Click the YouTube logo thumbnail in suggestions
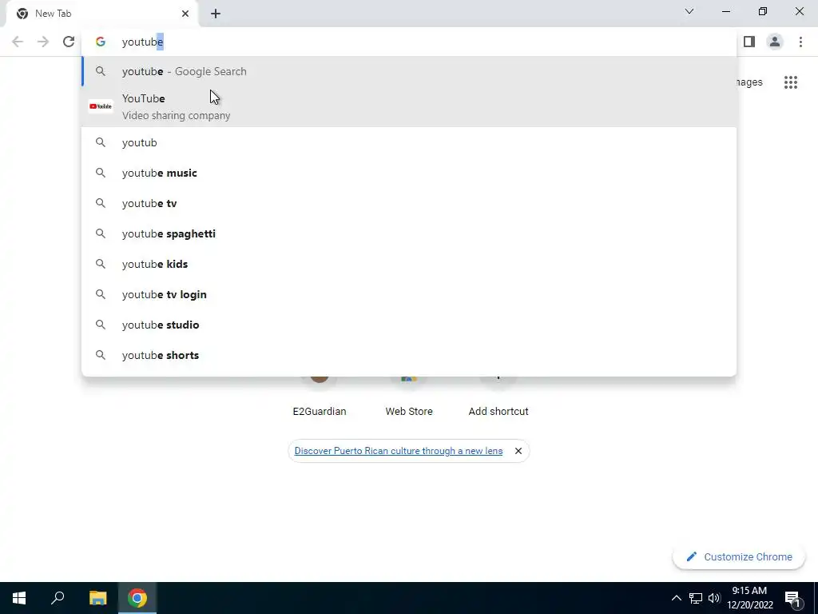818x614 pixels. (x=101, y=106)
